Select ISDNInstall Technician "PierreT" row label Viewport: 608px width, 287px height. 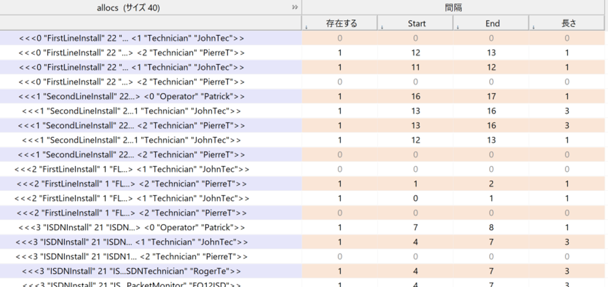pyautogui.click(x=131, y=256)
